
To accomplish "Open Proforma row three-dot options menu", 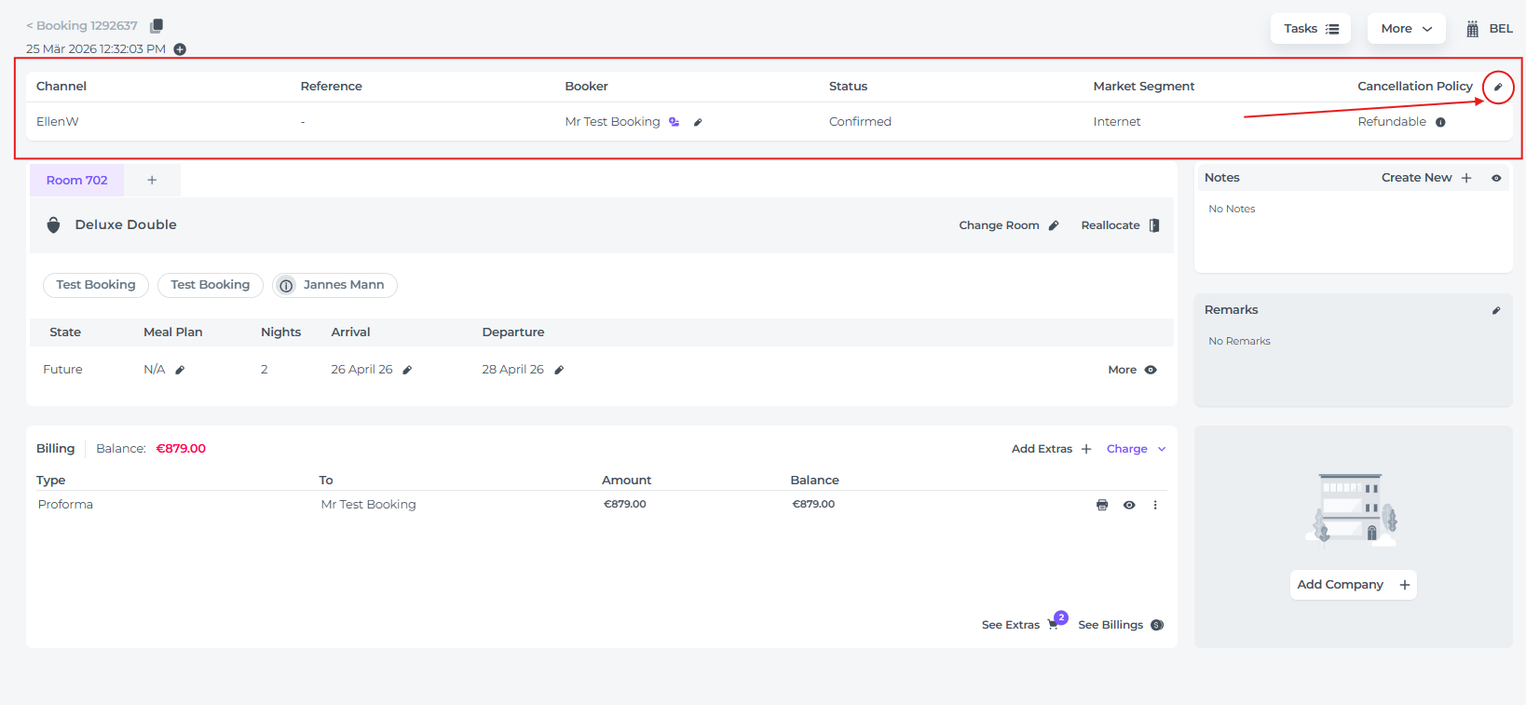I will (x=1155, y=505).
